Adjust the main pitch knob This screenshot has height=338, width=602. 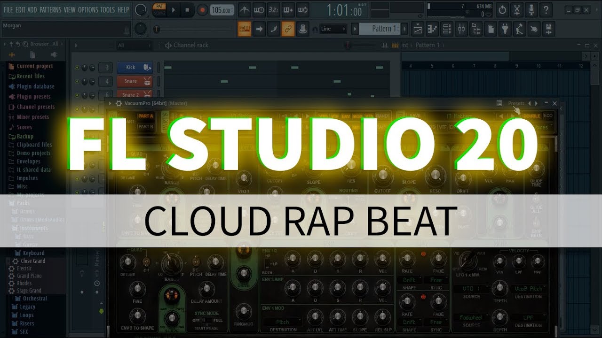pyautogui.click(x=140, y=29)
